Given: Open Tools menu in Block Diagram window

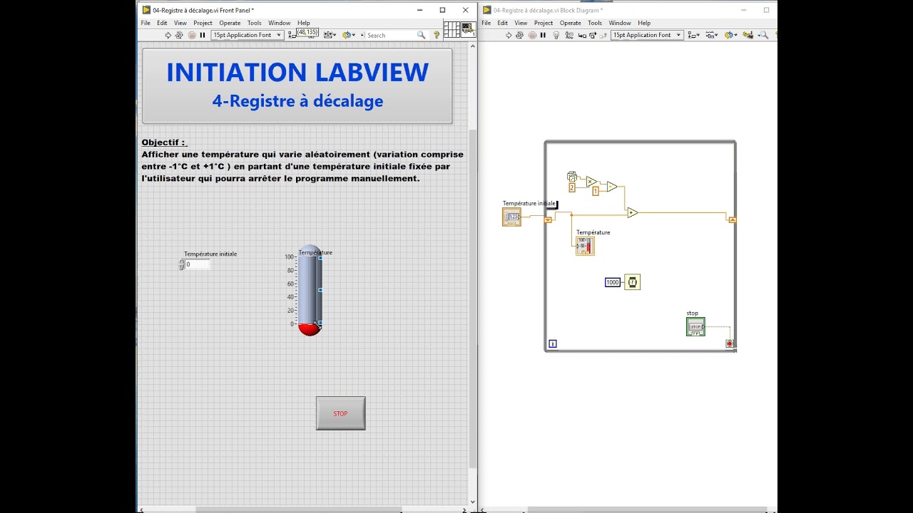Looking at the screenshot, I should pos(595,23).
